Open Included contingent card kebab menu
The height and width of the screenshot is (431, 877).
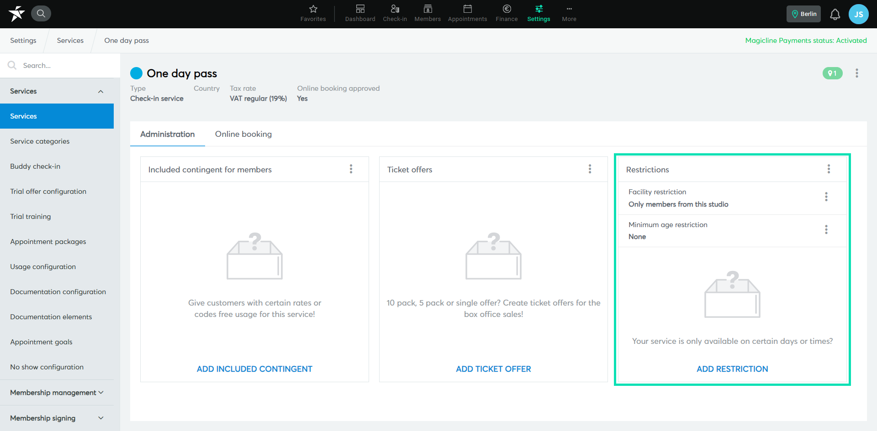[x=351, y=169]
